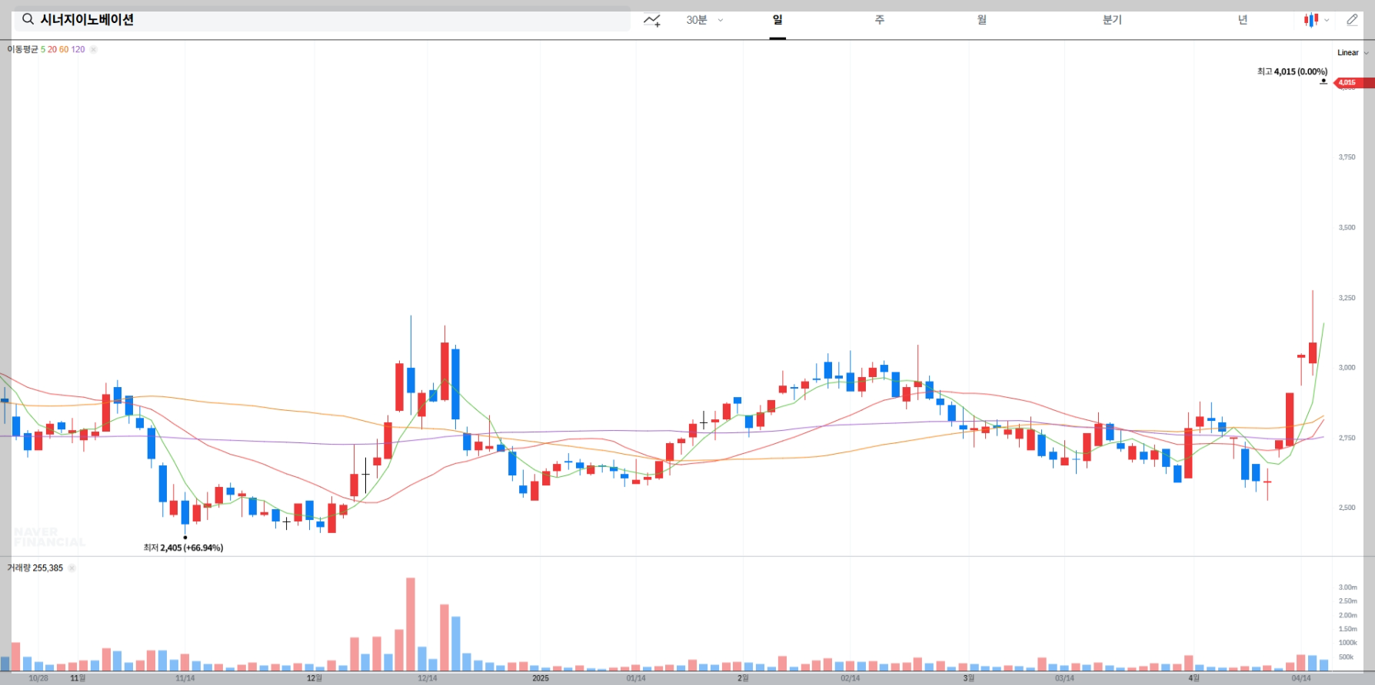Viewport: 1375px width, 685px height.
Task: Click the 02/14 date axis label
Action: tap(851, 678)
